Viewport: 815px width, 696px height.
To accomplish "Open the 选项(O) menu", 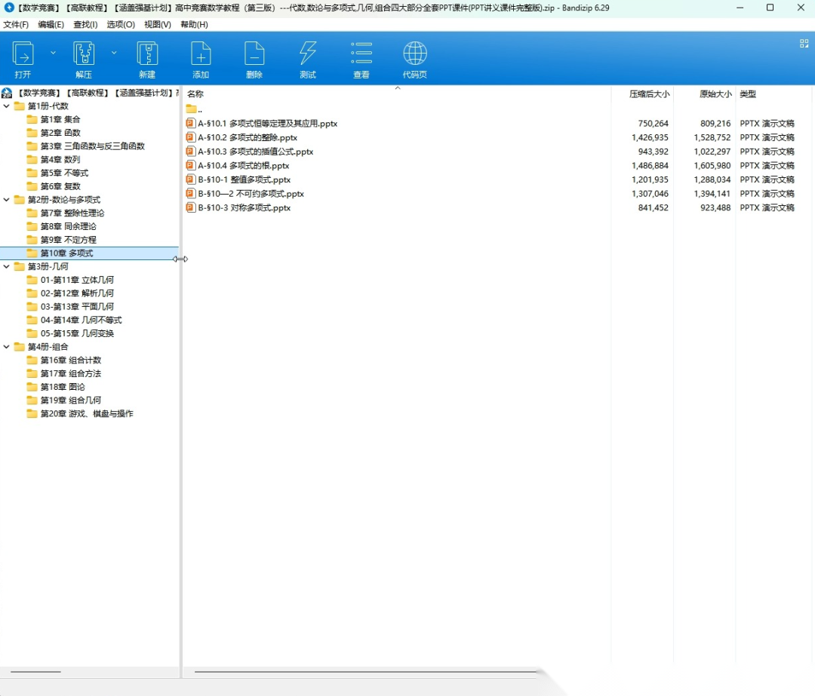I will [121, 24].
